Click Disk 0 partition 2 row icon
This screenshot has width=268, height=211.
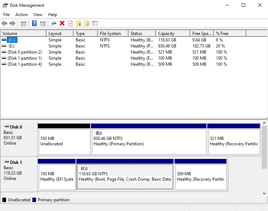coord(4,52)
